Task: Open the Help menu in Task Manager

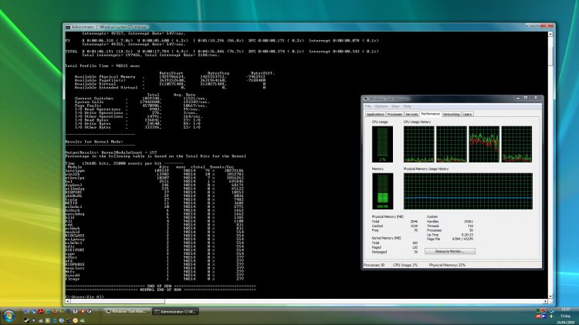Action: click(x=407, y=106)
